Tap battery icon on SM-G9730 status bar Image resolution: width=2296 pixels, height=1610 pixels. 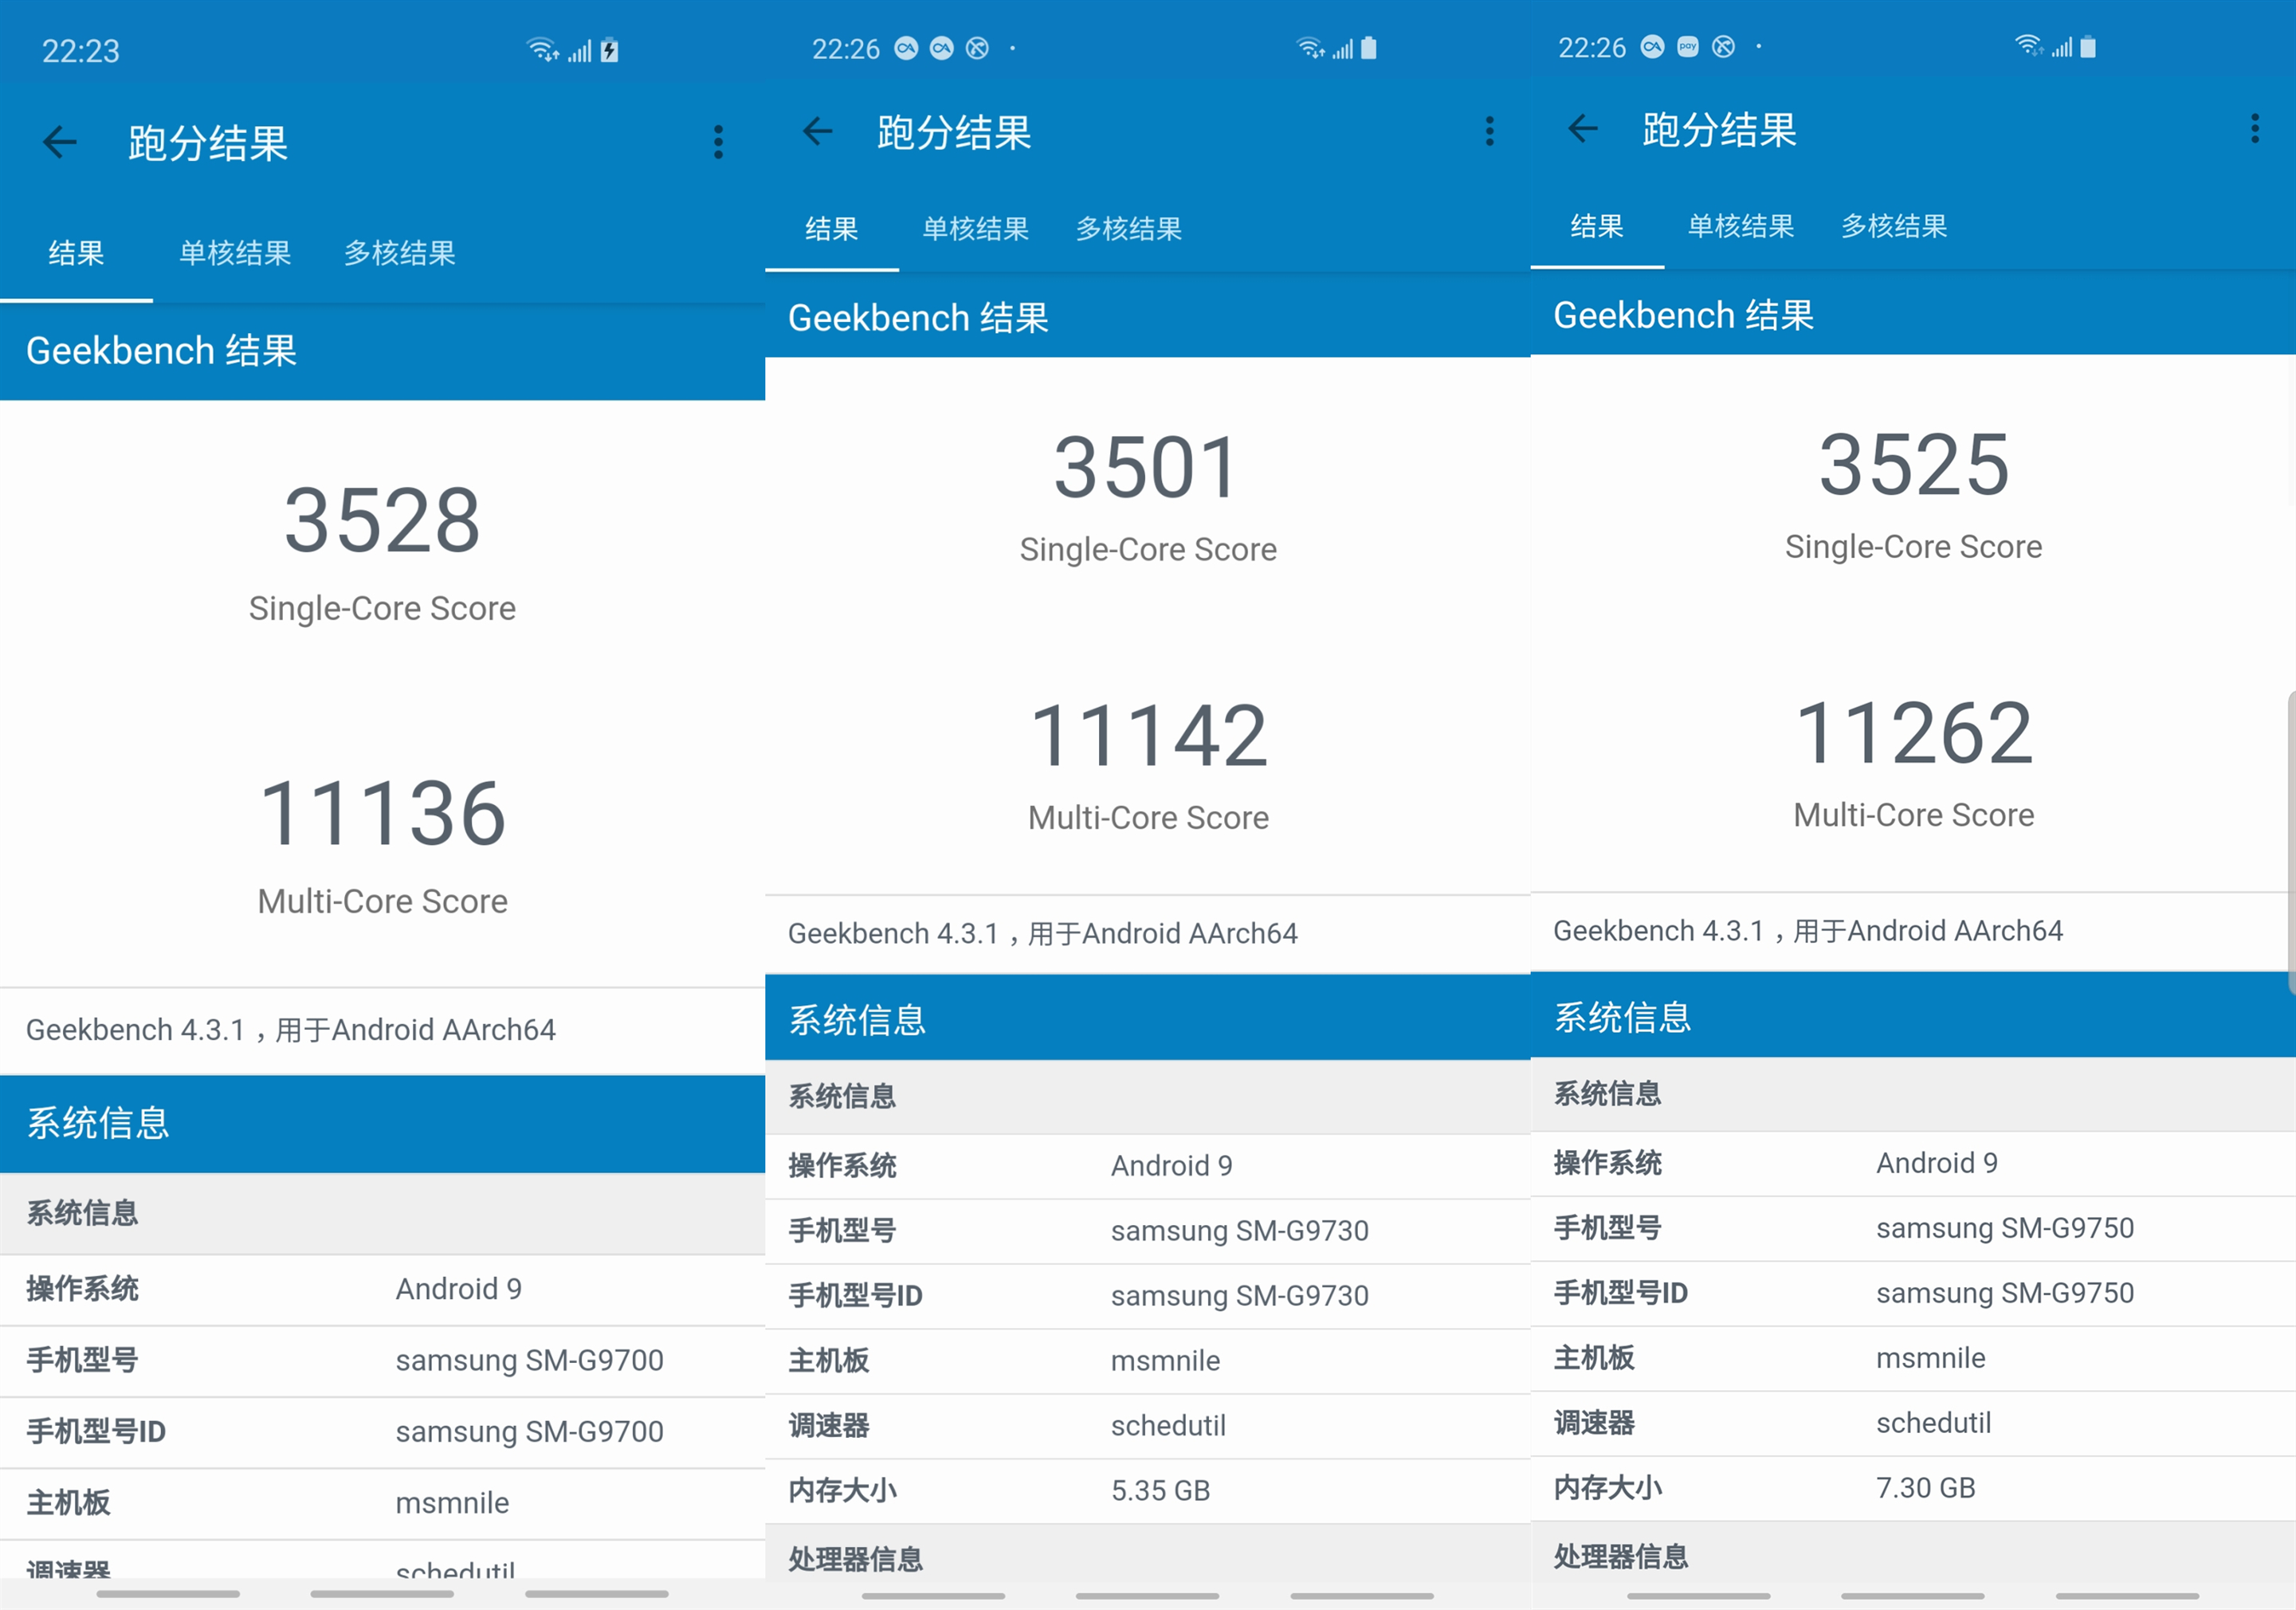click(x=1369, y=48)
